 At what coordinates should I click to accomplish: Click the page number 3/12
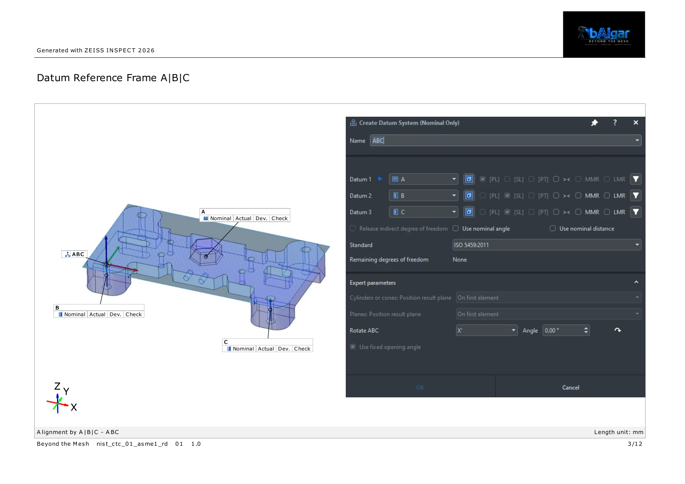point(635,444)
